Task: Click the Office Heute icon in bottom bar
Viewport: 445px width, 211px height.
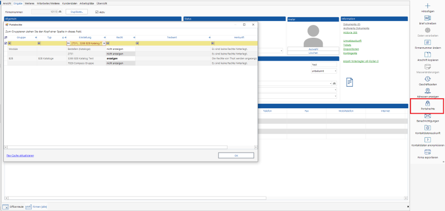Action: point(6,207)
